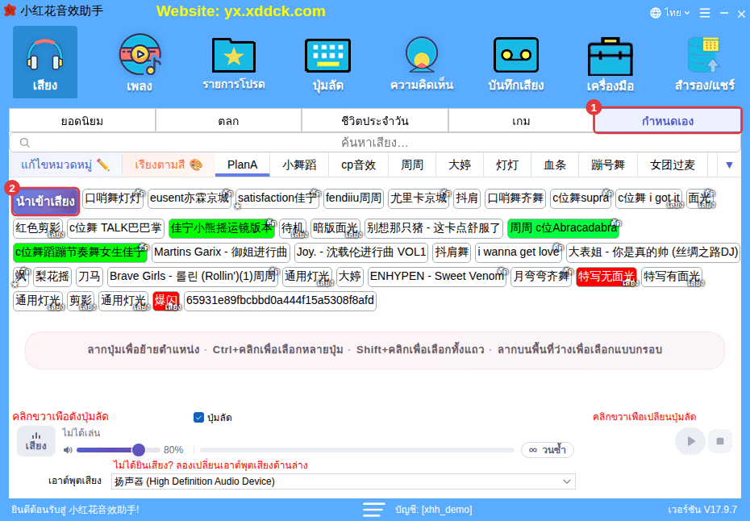This screenshot has width=750, height=521.
Task: Play the 特写有面光 sound button
Action: click(x=672, y=277)
